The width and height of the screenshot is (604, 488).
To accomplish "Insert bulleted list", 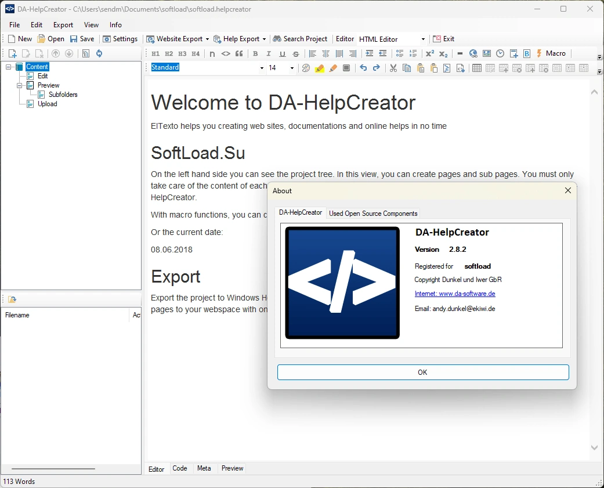I will [399, 53].
